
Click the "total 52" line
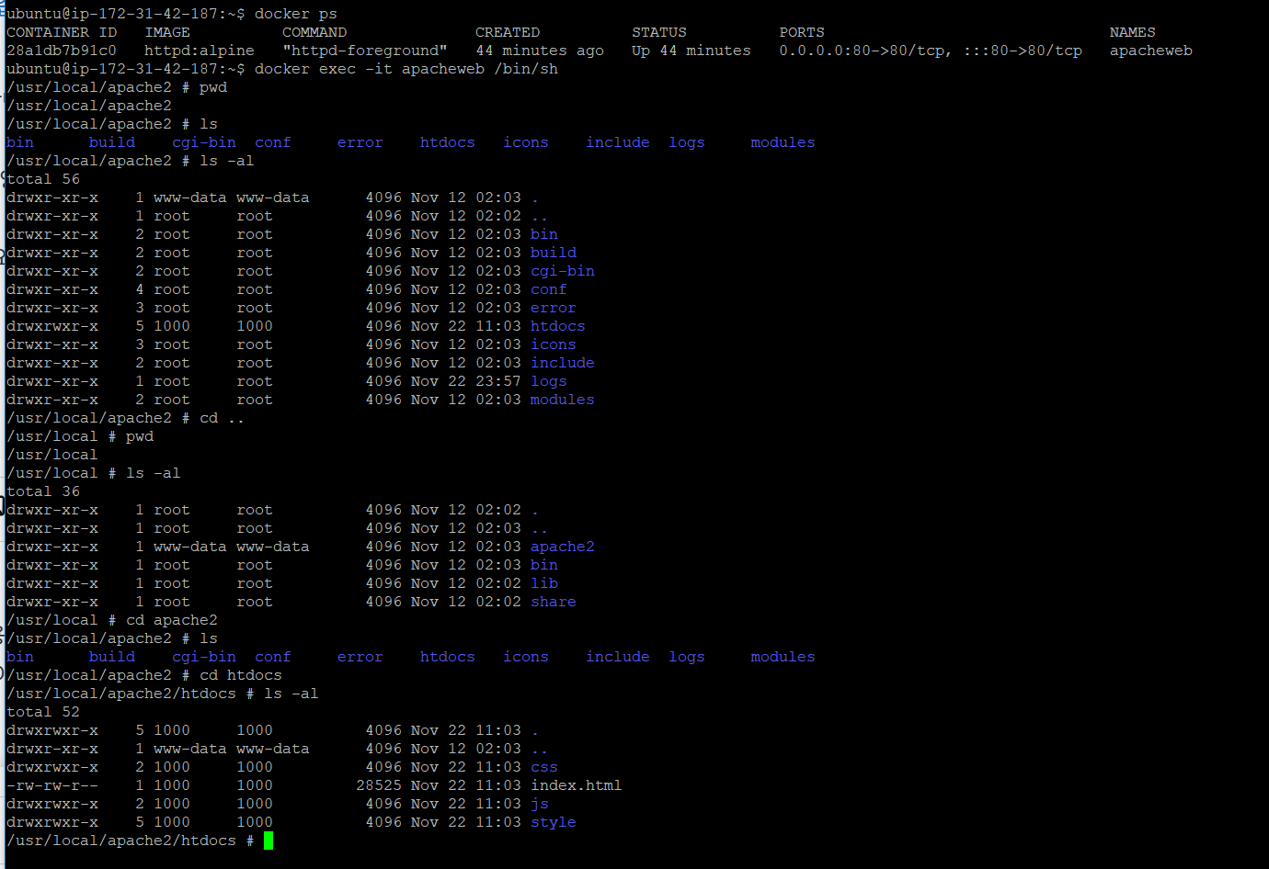43,712
